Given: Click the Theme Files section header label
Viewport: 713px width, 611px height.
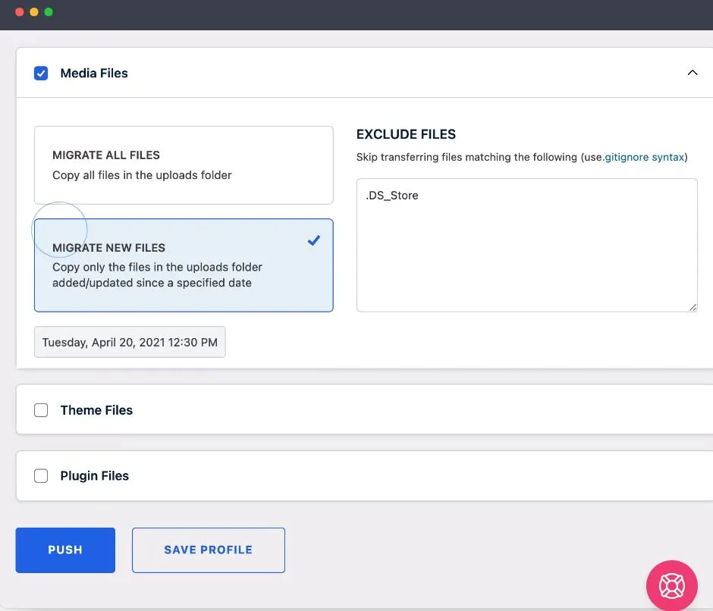Looking at the screenshot, I should 96,409.
